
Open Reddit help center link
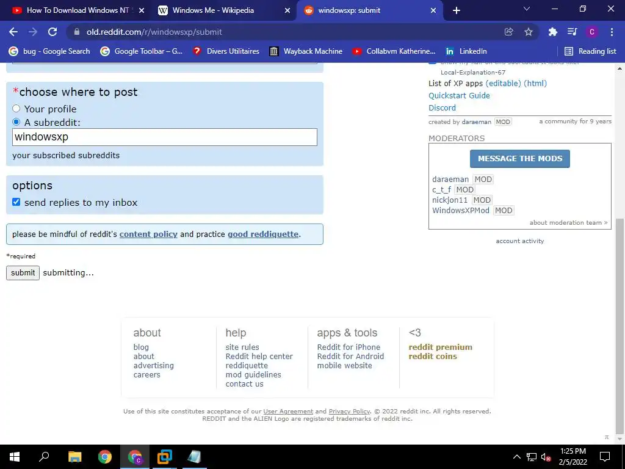[x=259, y=356]
